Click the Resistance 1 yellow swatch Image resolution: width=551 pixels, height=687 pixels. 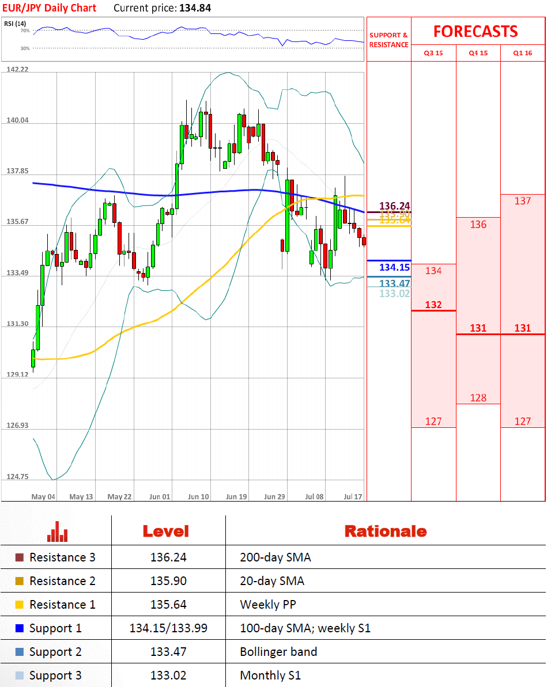click(19, 605)
